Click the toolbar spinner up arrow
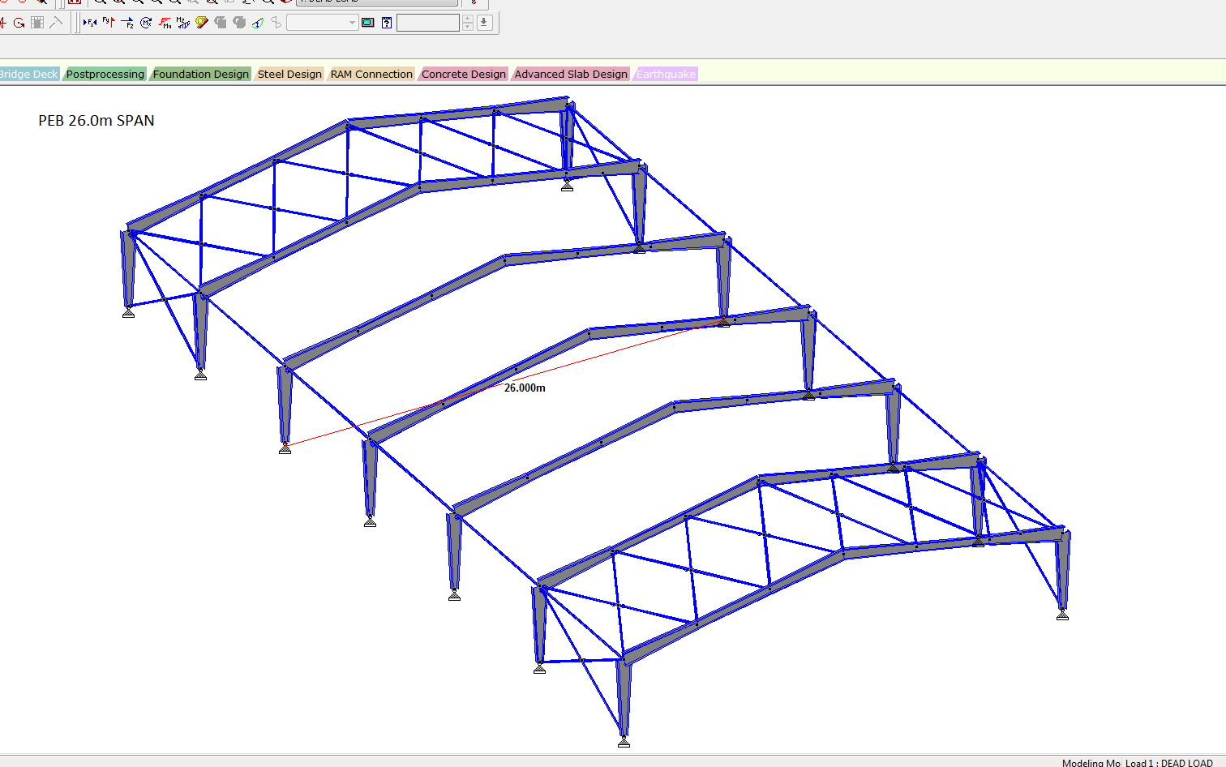 pyautogui.click(x=468, y=19)
